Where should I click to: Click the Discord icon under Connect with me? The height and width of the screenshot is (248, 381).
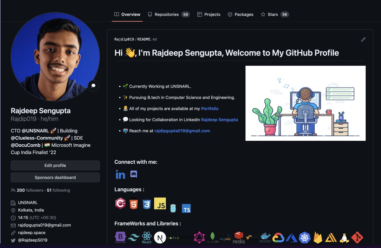[134, 174]
